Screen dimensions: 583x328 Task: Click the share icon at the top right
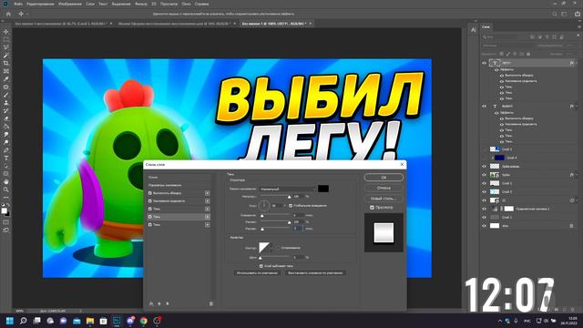tap(578, 14)
